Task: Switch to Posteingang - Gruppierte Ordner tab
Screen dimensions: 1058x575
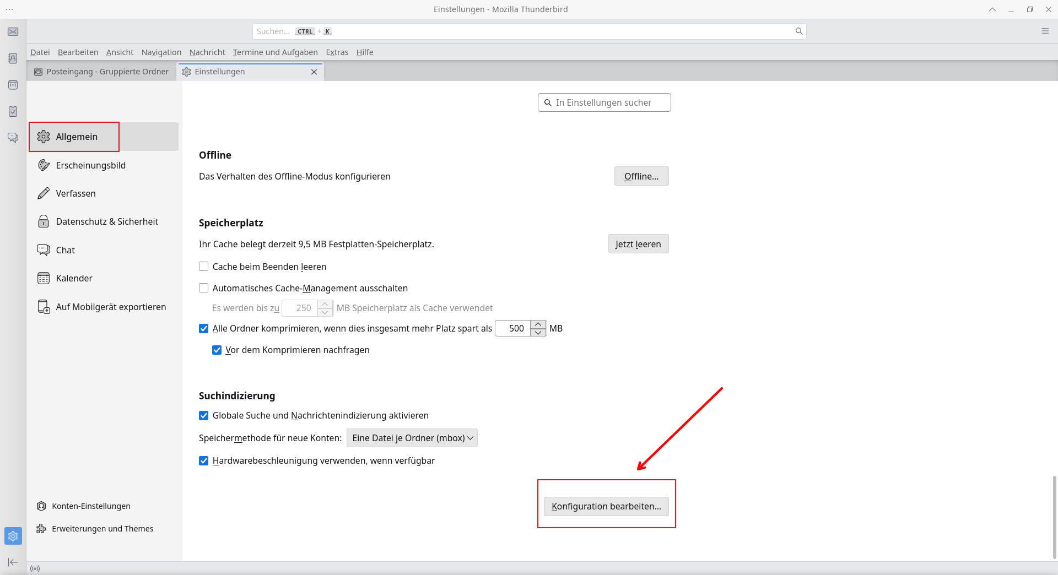Action: click(102, 72)
